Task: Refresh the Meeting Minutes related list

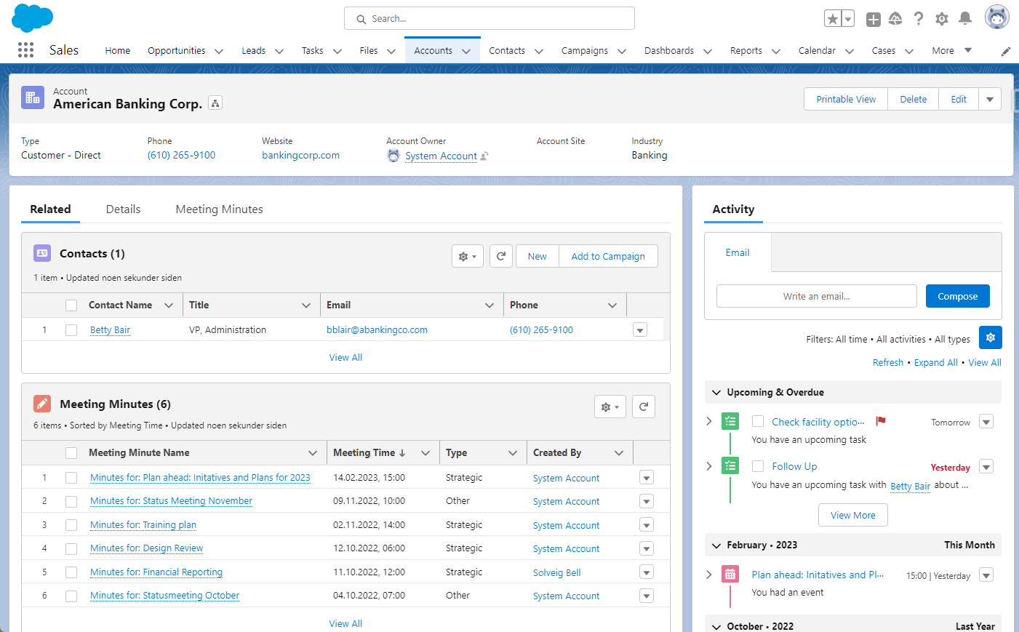Action: [644, 407]
